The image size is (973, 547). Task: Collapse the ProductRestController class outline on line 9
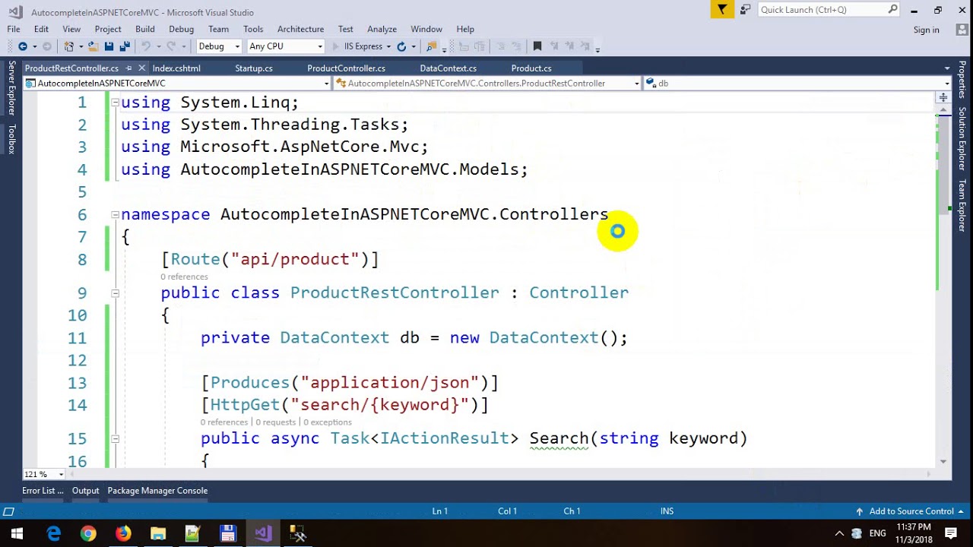pyautogui.click(x=115, y=292)
